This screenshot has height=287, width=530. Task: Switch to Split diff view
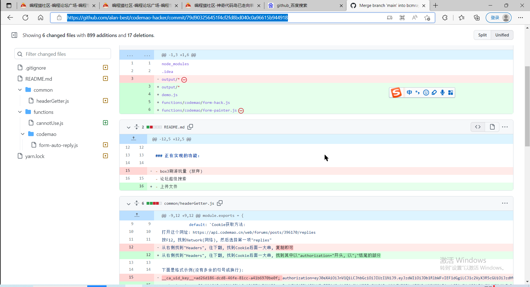click(482, 35)
